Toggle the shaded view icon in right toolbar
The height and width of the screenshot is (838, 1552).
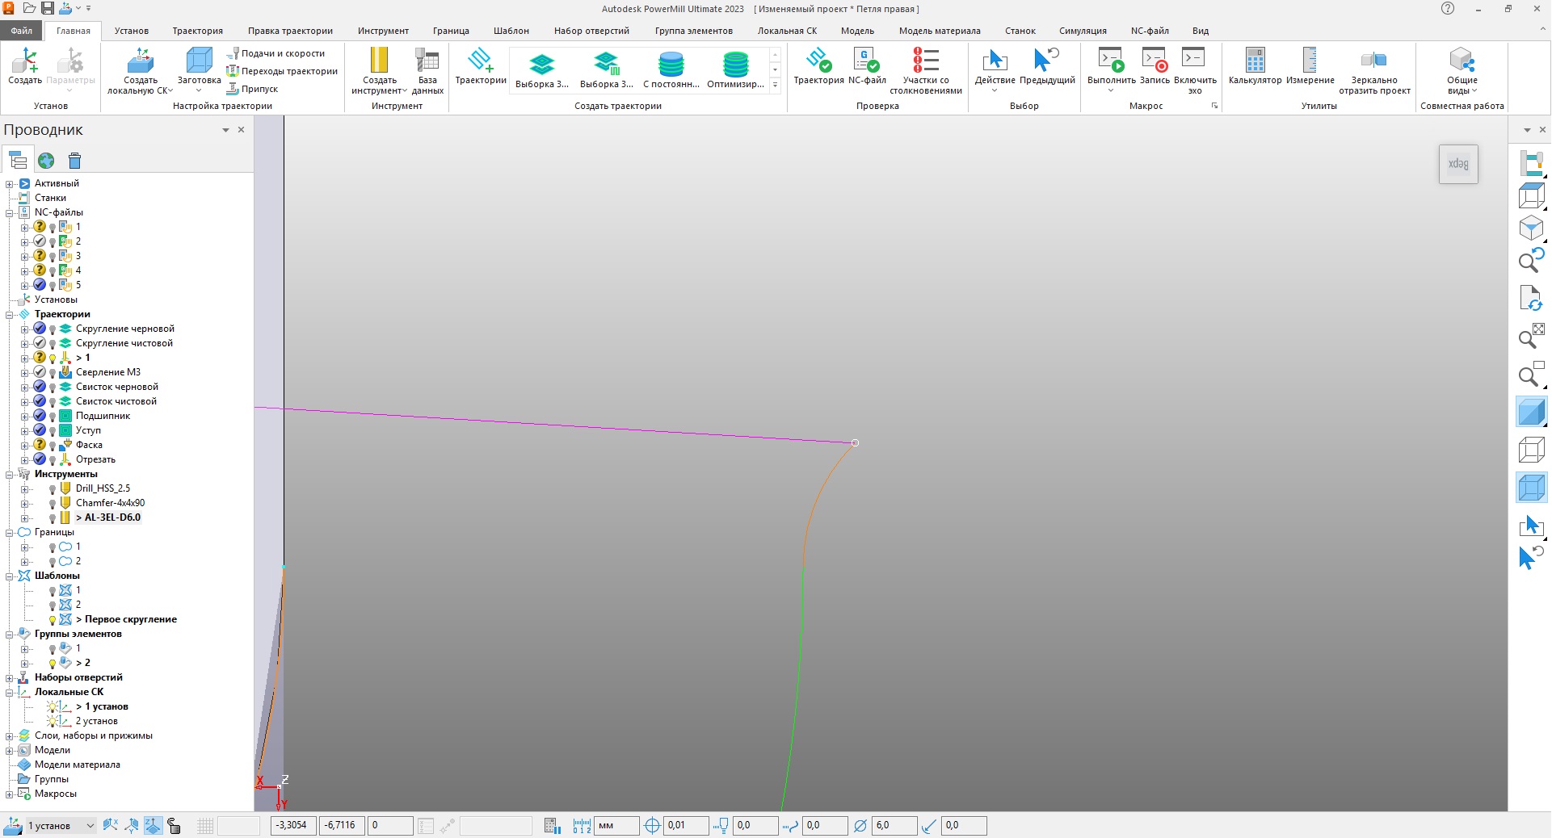[1531, 413]
